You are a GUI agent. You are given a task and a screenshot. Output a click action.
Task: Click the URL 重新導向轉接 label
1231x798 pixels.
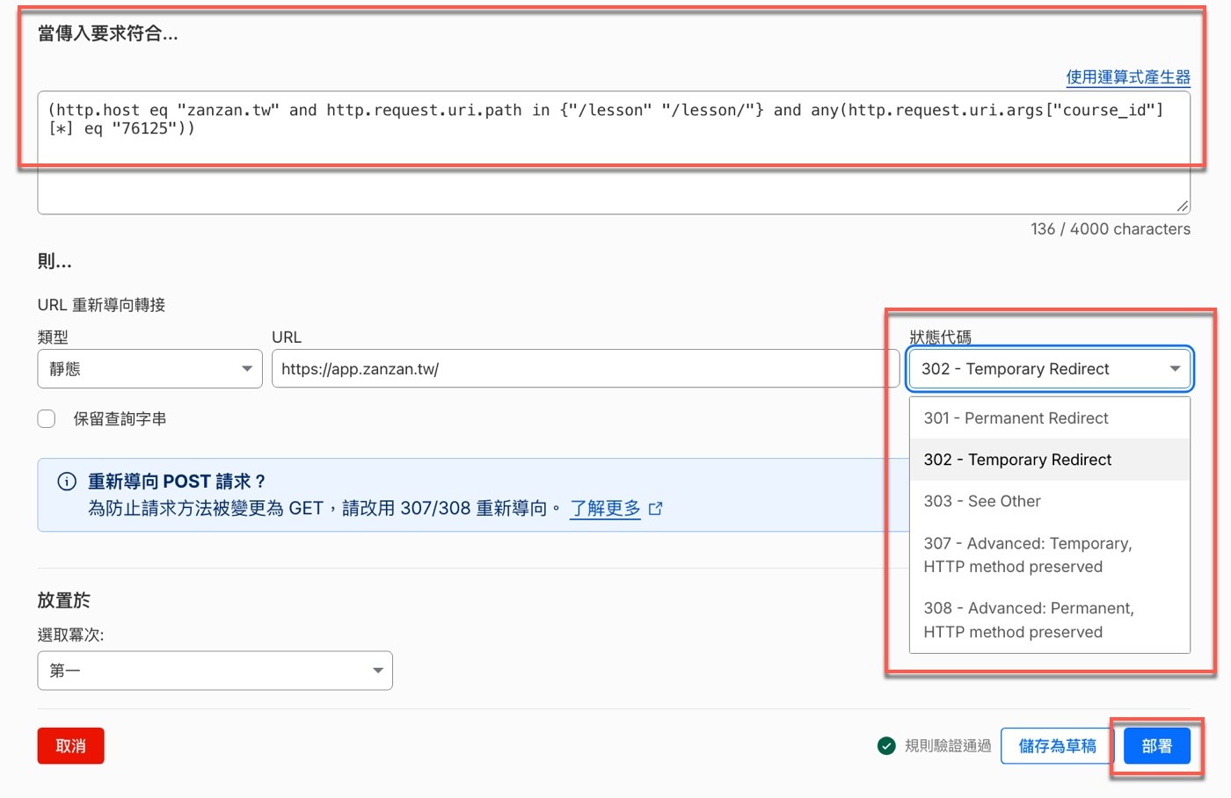[x=101, y=305]
